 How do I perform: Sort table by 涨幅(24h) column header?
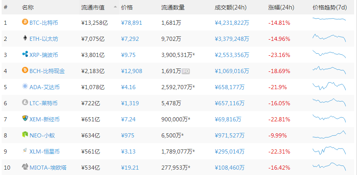281,7
